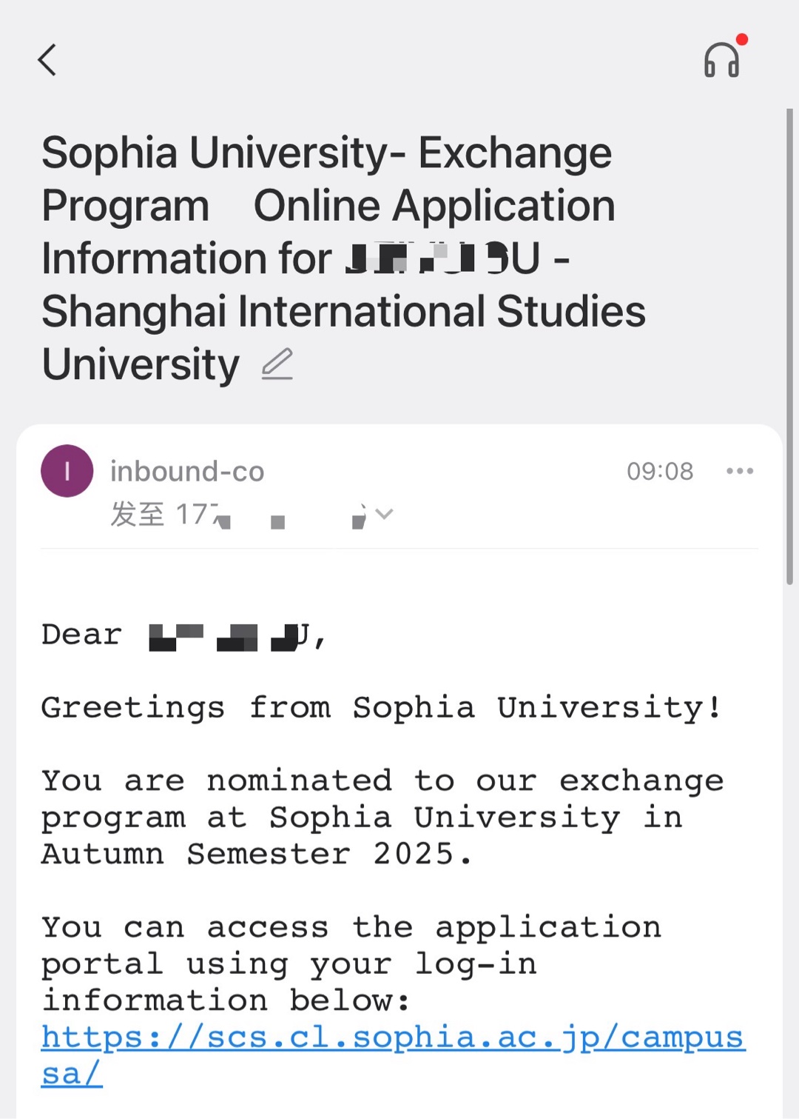Expand recipient details with the chevron
The width and height of the screenshot is (799, 1119).
pyautogui.click(x=384, y=513)
